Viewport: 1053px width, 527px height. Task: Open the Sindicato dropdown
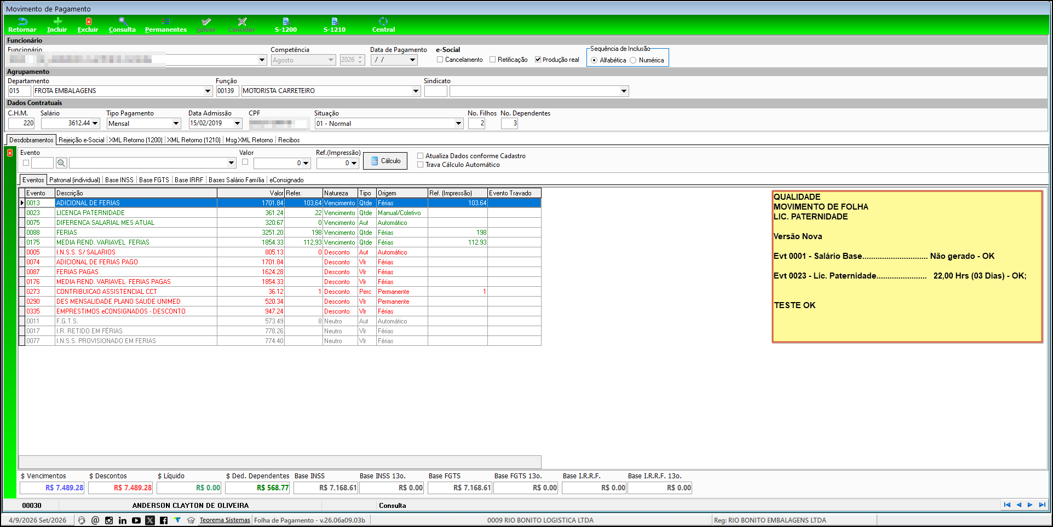tap(624, 91)
